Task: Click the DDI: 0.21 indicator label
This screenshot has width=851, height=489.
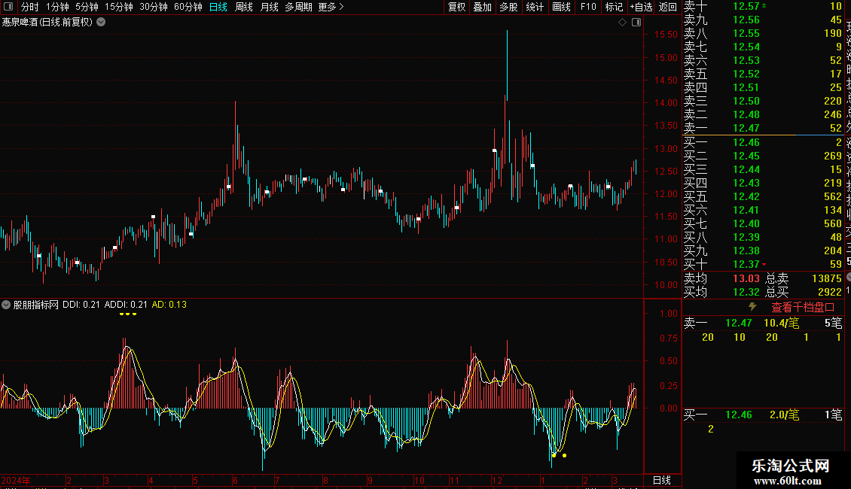Action: point(81,305)
